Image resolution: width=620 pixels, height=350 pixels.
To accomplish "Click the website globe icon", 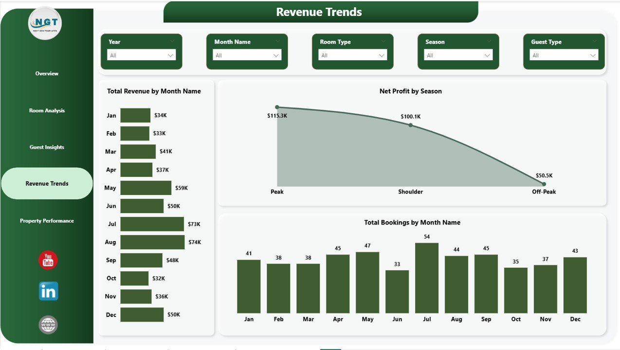I will [48, 325].
